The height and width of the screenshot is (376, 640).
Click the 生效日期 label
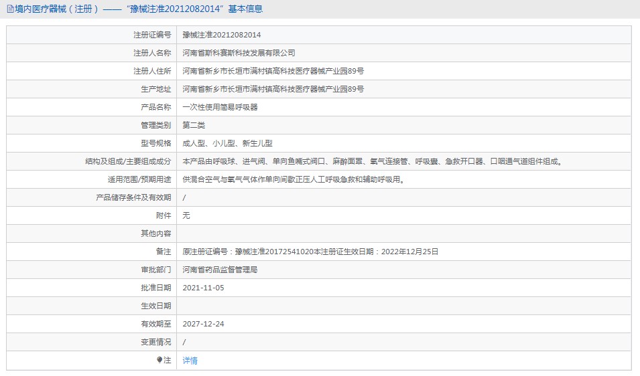pos(156,306)
